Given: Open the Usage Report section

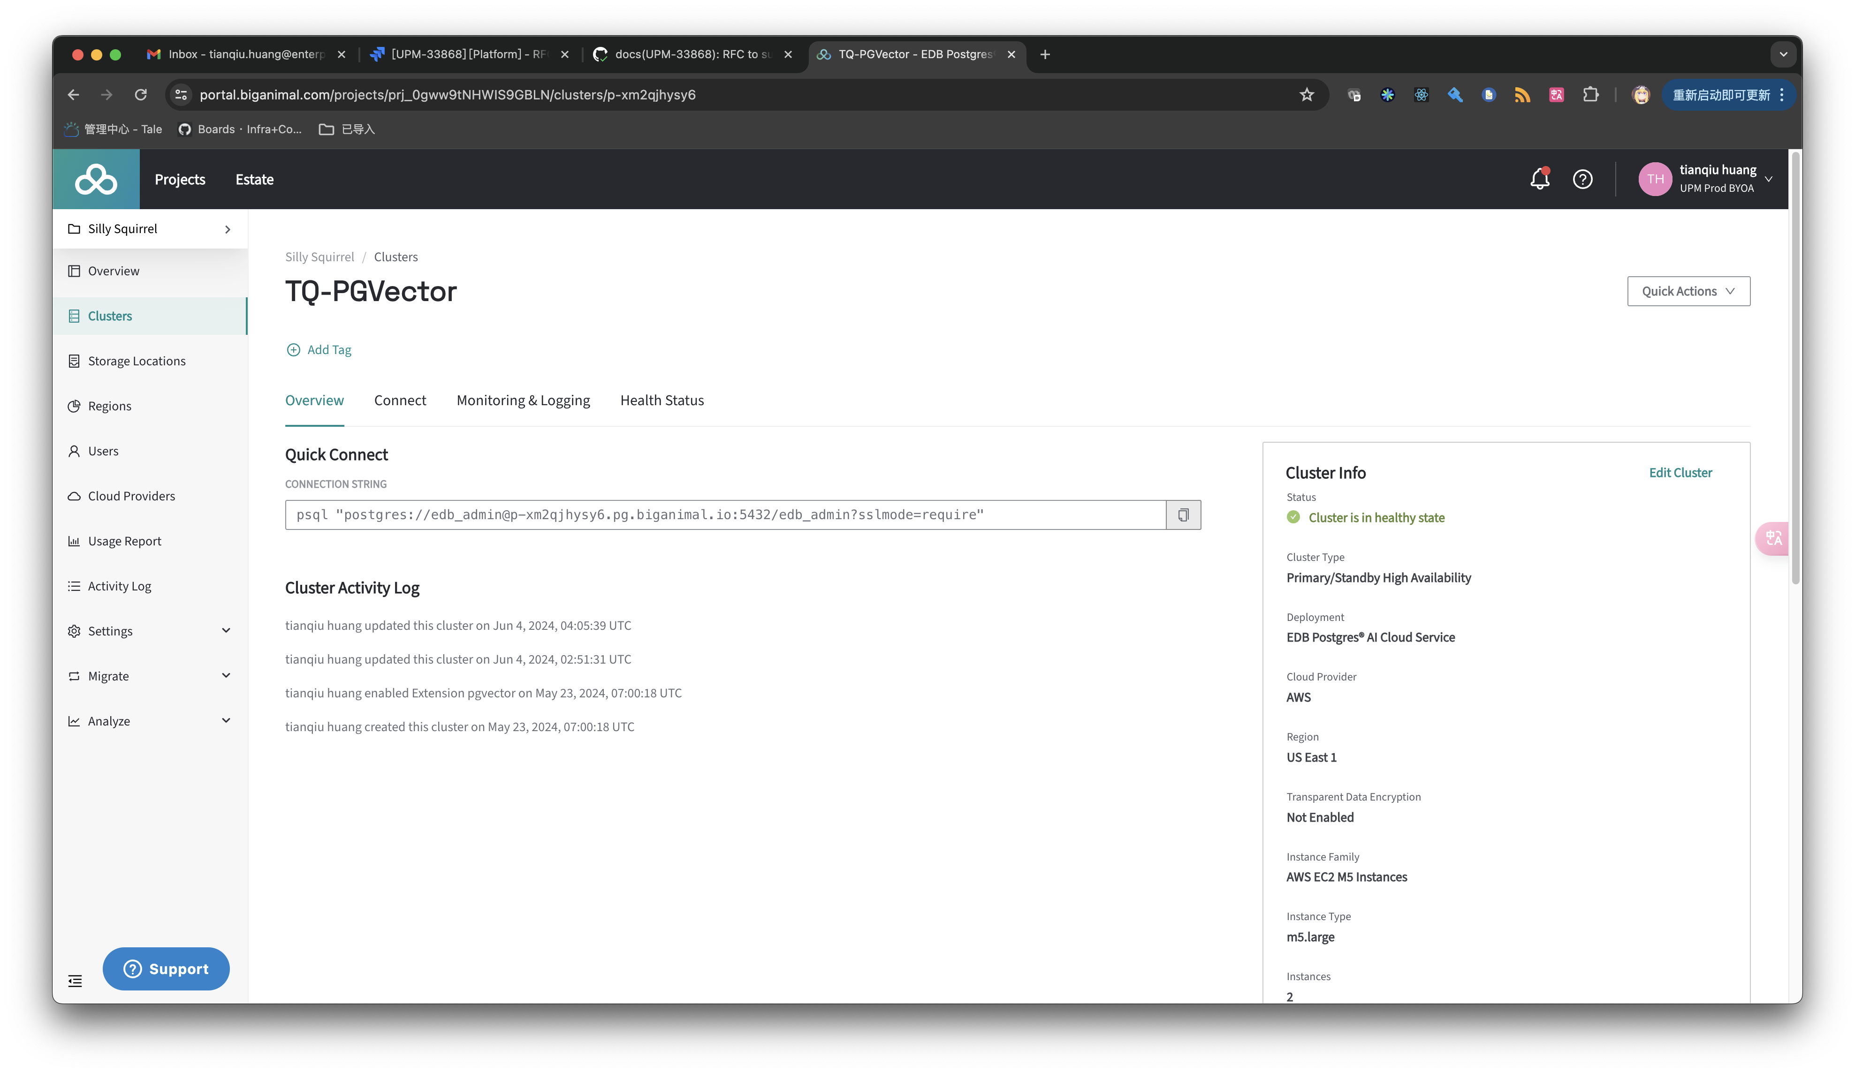Looking at the screenshot, I should 124,541.
